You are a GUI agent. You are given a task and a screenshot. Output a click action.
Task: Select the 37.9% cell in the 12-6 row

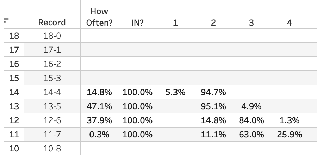point(99,120)
